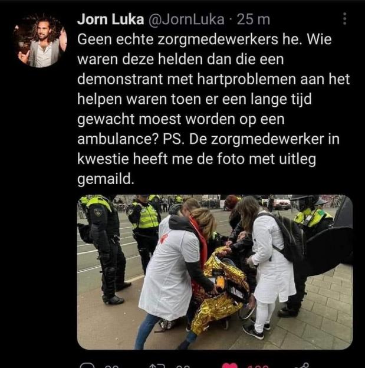Click the police officer at the photo's left edge
Screen dimensions: 365x368
point(102,249)
